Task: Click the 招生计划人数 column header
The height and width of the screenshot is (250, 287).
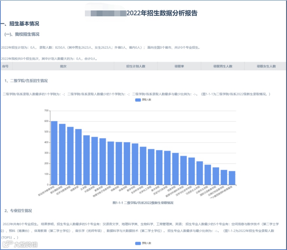Action: 136,66
